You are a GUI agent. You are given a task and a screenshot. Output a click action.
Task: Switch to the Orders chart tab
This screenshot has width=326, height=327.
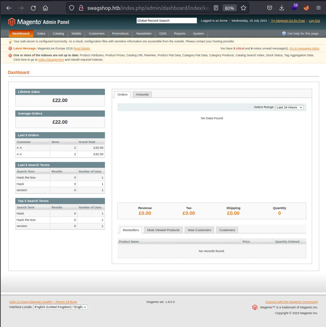click(123, 95)
